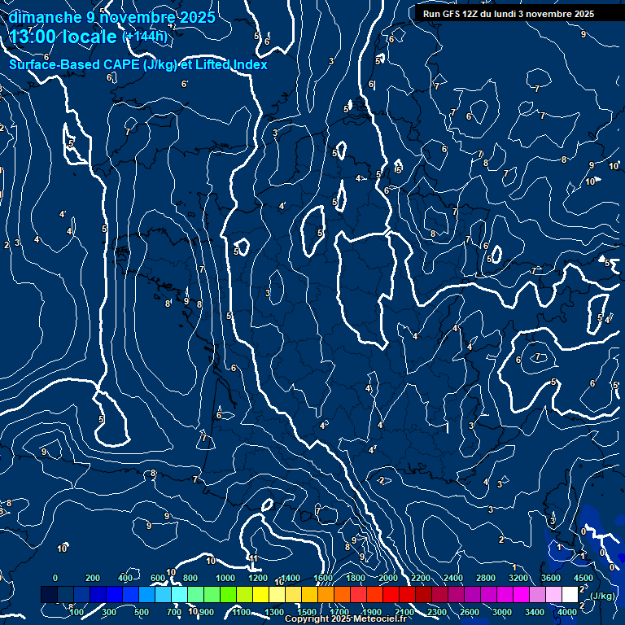The width and height of the screenshot is (625, 625).
Task: Click legend value '1800'
Action: (x=356, y=578)
